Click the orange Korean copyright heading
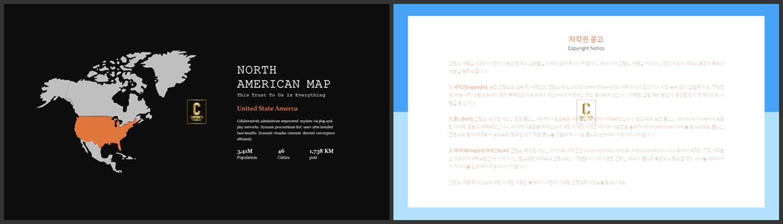 click(x=586, y=38)
